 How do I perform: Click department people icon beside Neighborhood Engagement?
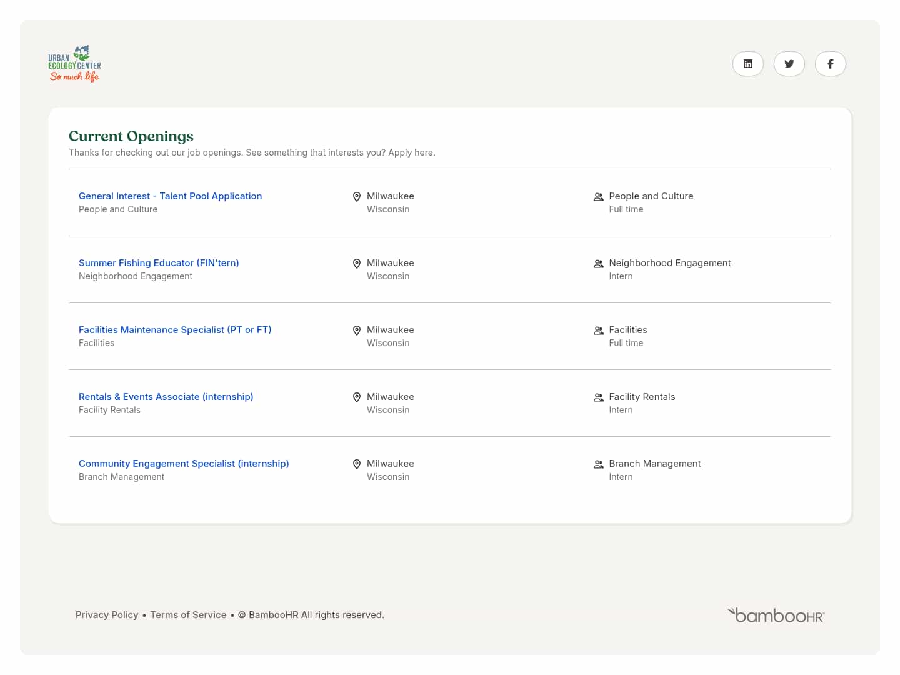coord(598,264)
